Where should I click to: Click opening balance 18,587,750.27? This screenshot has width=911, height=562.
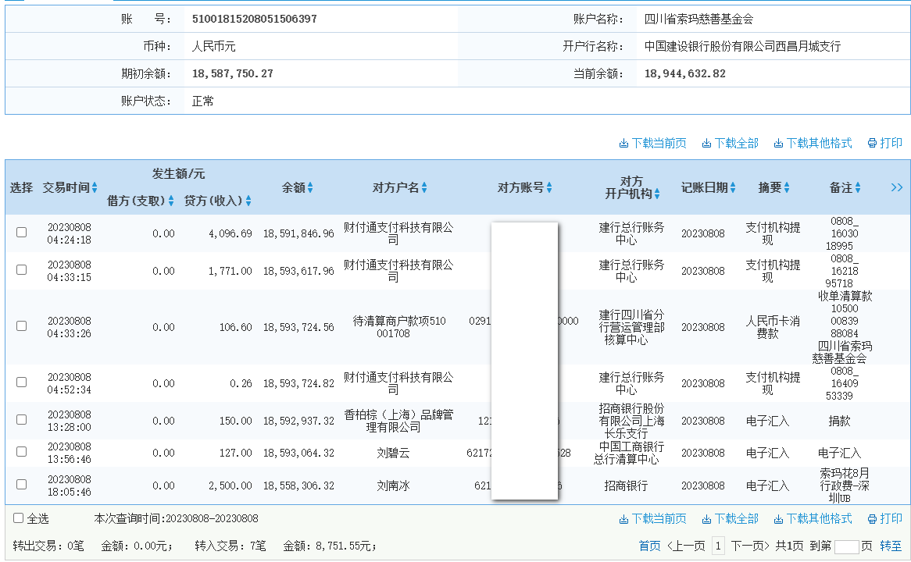tap(232, 73)
